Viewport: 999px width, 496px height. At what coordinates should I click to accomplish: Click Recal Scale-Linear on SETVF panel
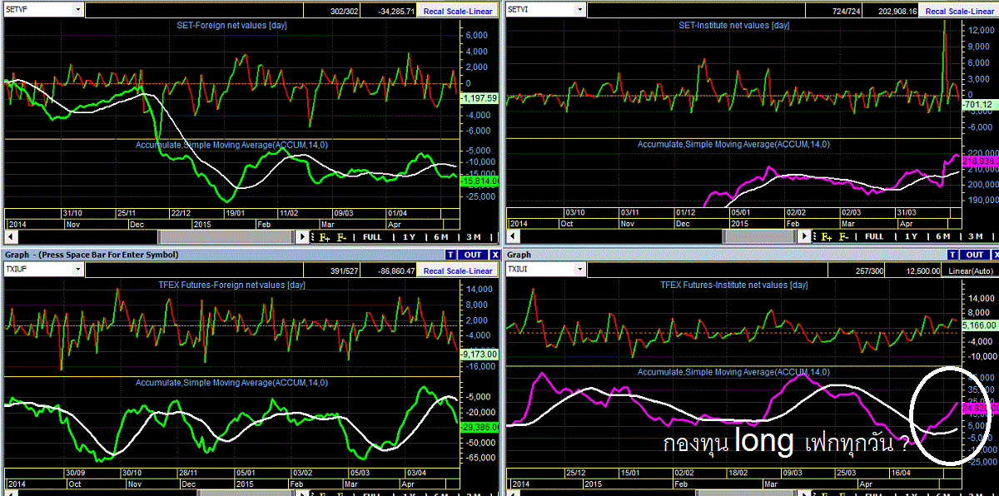pyautogui.click(x=458, y=11)
